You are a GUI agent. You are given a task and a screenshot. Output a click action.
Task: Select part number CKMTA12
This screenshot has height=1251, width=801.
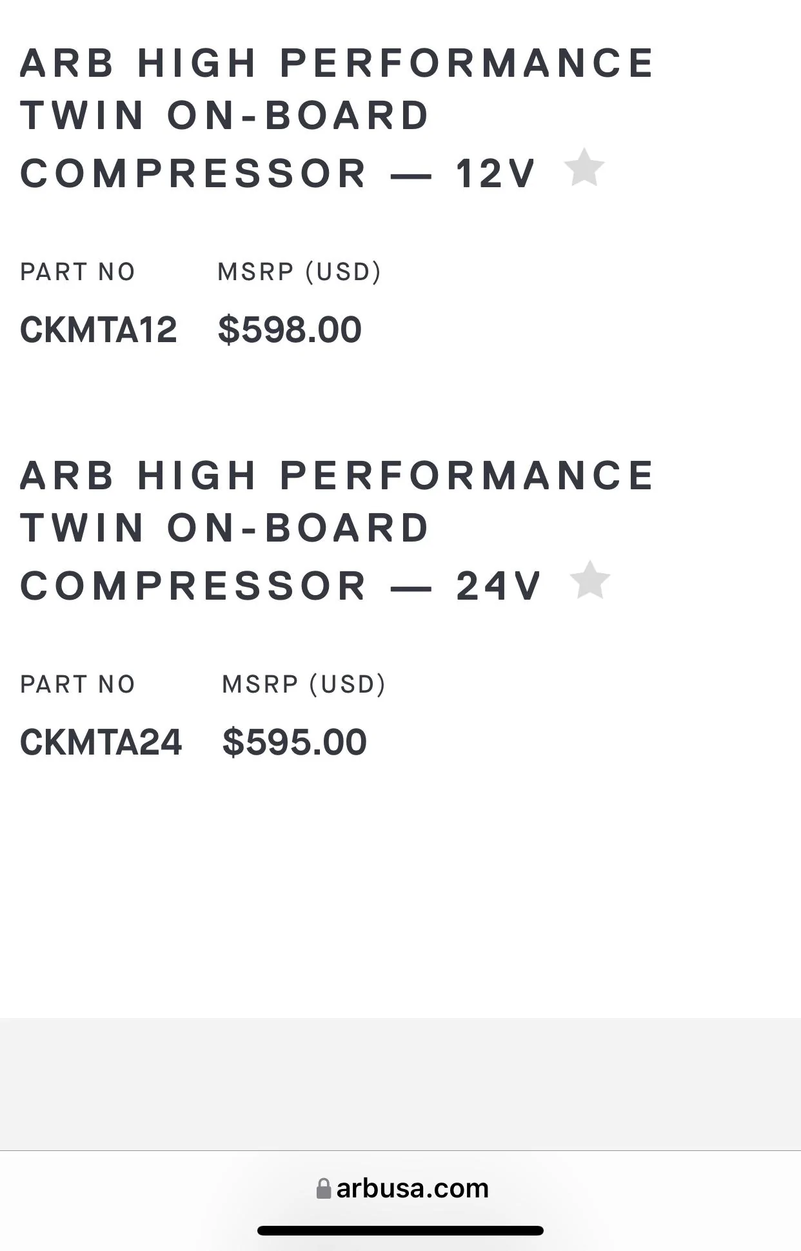coord(99,330)
